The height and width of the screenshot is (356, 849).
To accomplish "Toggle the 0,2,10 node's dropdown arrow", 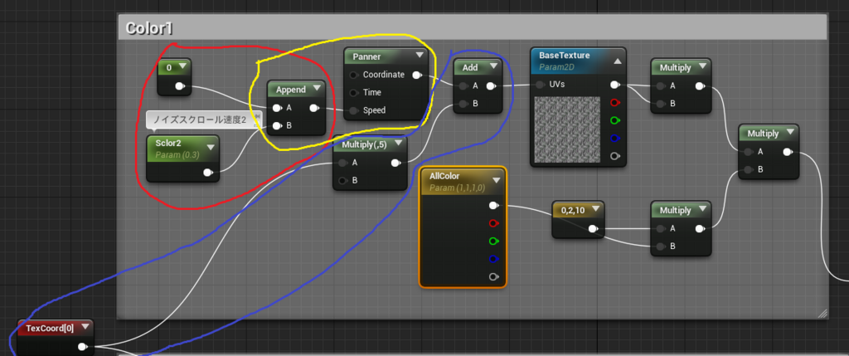I will [x=595, y=208].
